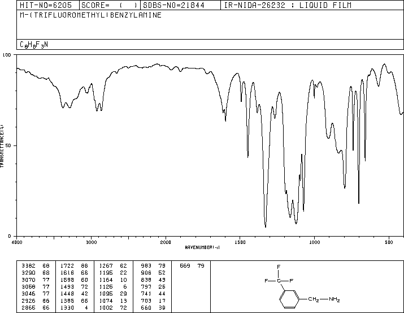Viewport: 404px width, 313px height.
Task: Click the NH2 group in structure diagram
Action: [x=335, y=299]
